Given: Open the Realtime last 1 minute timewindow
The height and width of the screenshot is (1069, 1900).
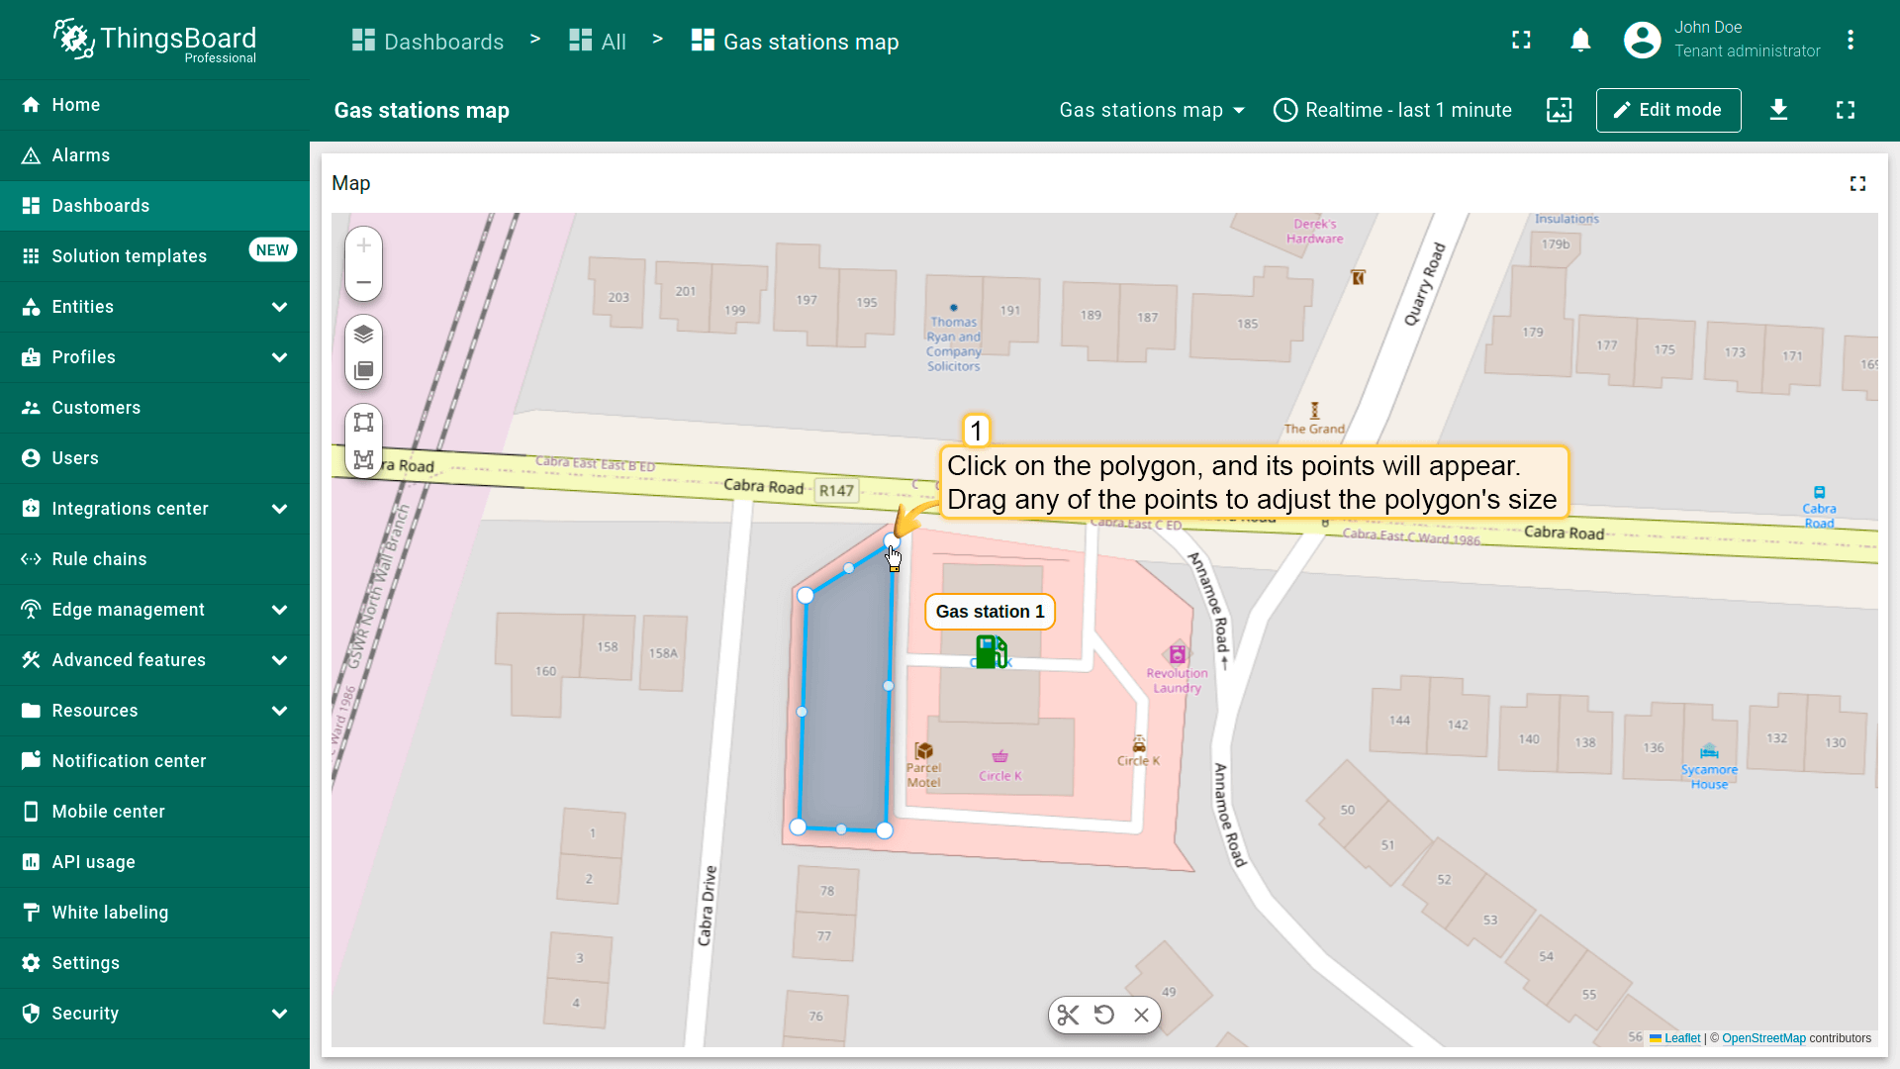Looking at the screenshot, I should [x=1392, y=110].
